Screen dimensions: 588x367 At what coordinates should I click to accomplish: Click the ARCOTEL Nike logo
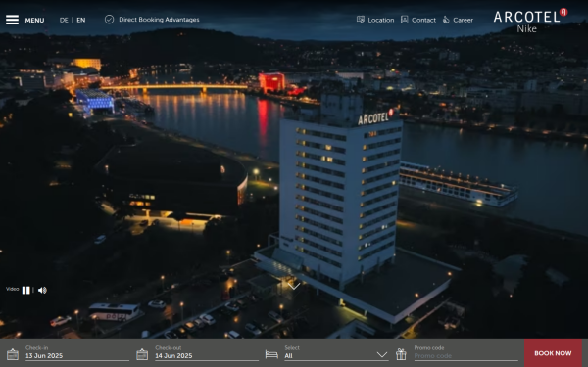(530, 21)
